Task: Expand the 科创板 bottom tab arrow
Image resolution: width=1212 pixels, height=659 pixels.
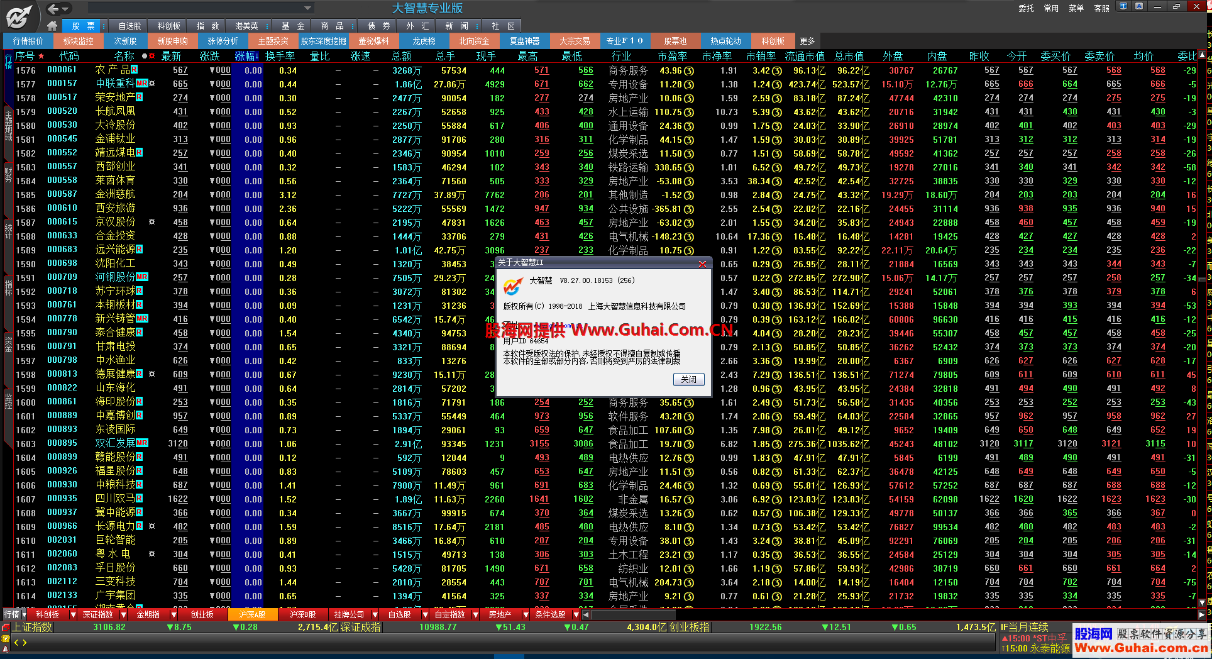Action: 73,615
